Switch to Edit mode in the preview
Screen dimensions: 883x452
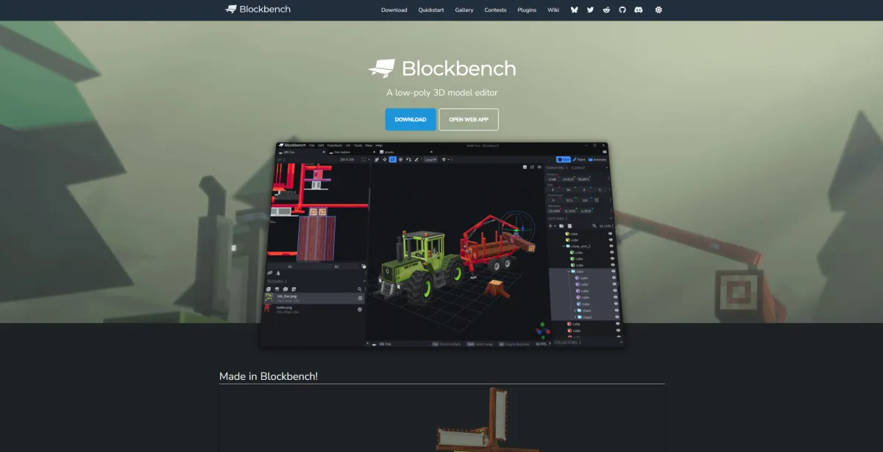(x=564, y=160)
